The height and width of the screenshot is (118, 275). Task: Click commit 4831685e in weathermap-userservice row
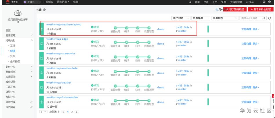point(184,56)
